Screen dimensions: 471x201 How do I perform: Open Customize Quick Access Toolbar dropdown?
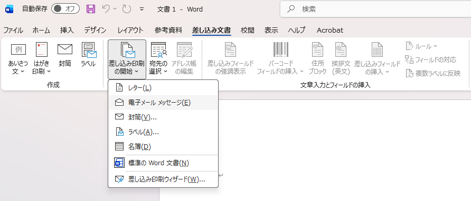coord(142,9)
